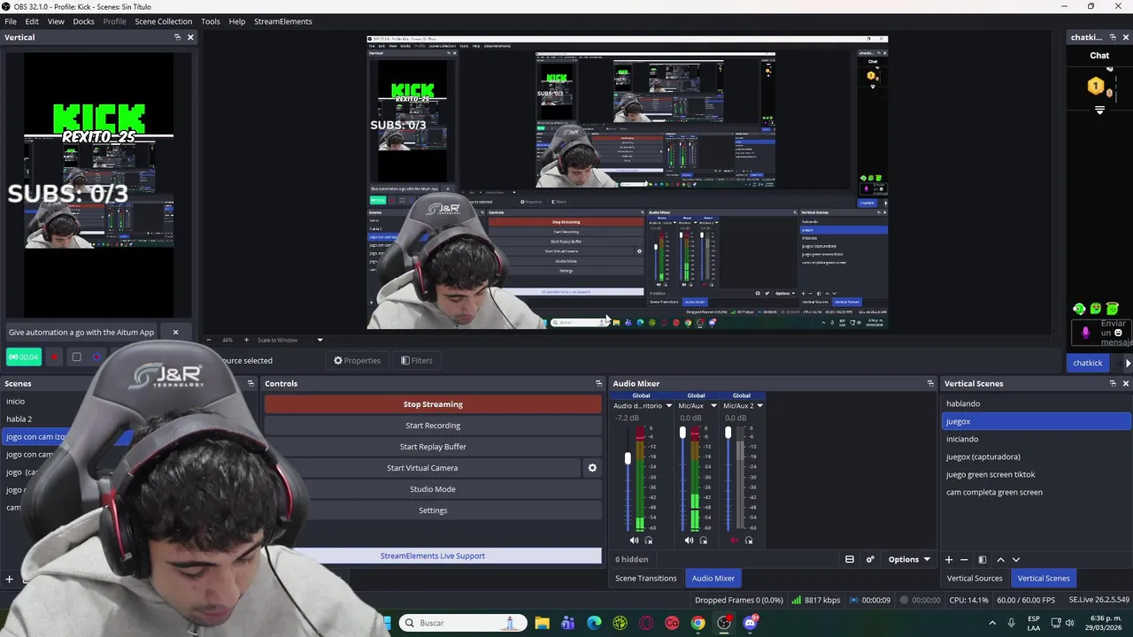
Task: Adjust the Mic/Aux 2 volume fader
Action: (x=728, y=433)
